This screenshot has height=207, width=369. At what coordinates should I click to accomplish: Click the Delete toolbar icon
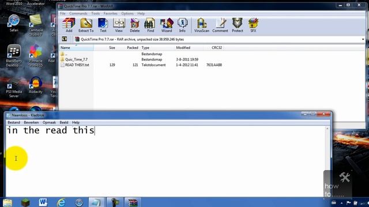coord(134,25)
